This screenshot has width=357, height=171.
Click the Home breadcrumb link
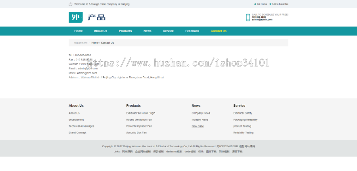(95, 43)
